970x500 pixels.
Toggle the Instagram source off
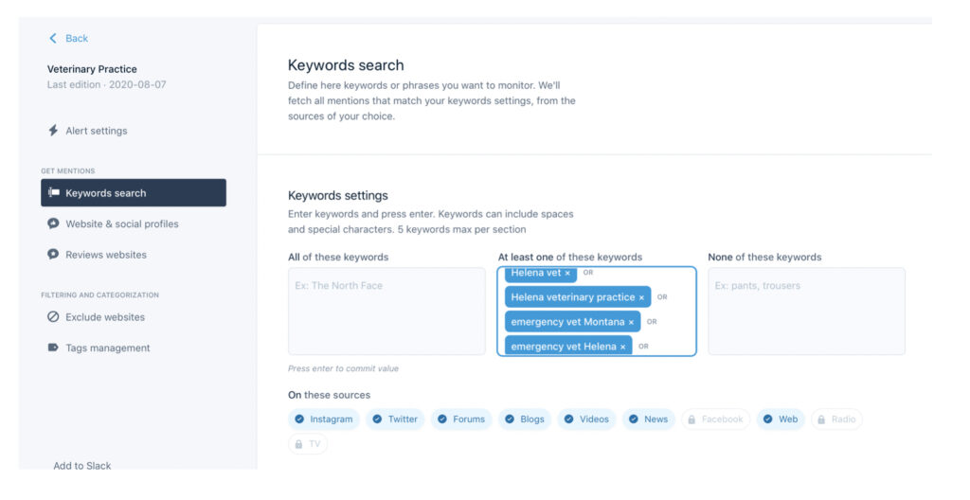324,419
